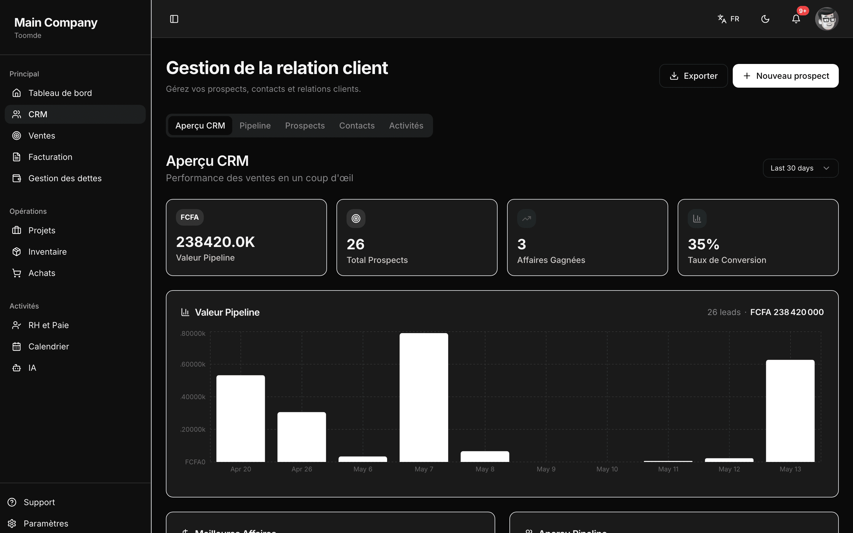
Task: Click the 26 leads text
Action: pyautogui.click(x=724, y=312)
